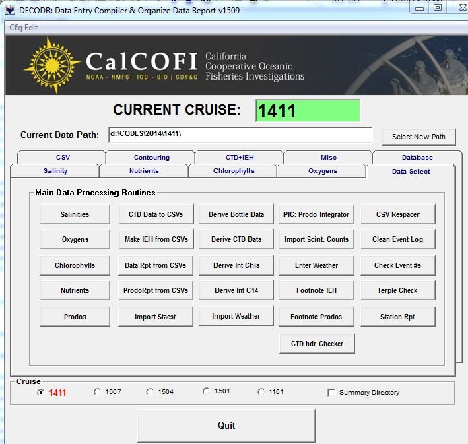Pick cruise 1101 radio button
This screenshot has width=468, height=444.
point(261,391)
